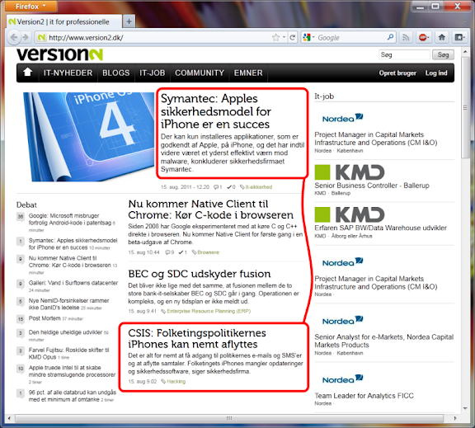The image size is (475, 428).
Task: Reload the page with refresh icon
Action: [293, 38]
